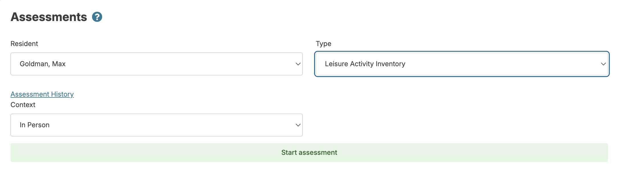The image size is (618, 179).
Task: Click the selected resident name Goldman, Max
Action: tap(43, 64)
